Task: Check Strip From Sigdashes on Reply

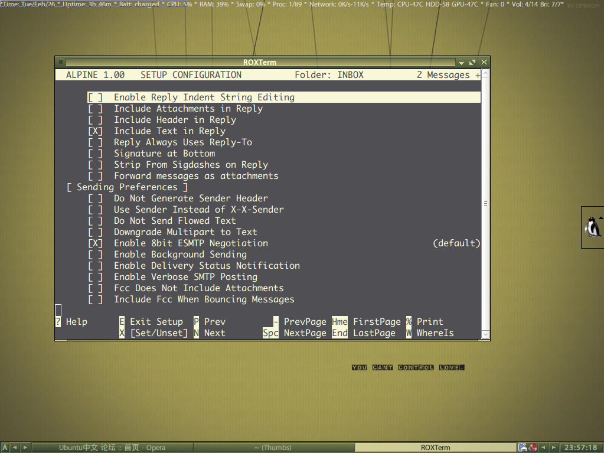Action: [95, 164]
